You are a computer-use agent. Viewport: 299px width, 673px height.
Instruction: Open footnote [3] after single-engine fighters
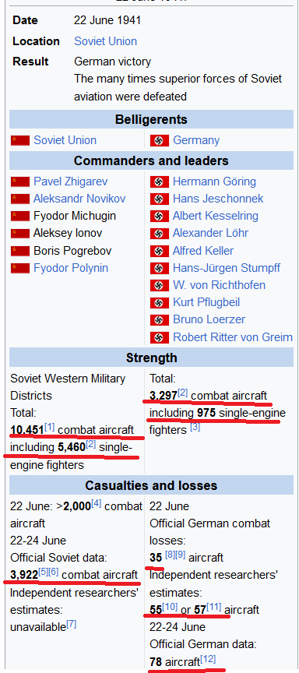point(195,427)
